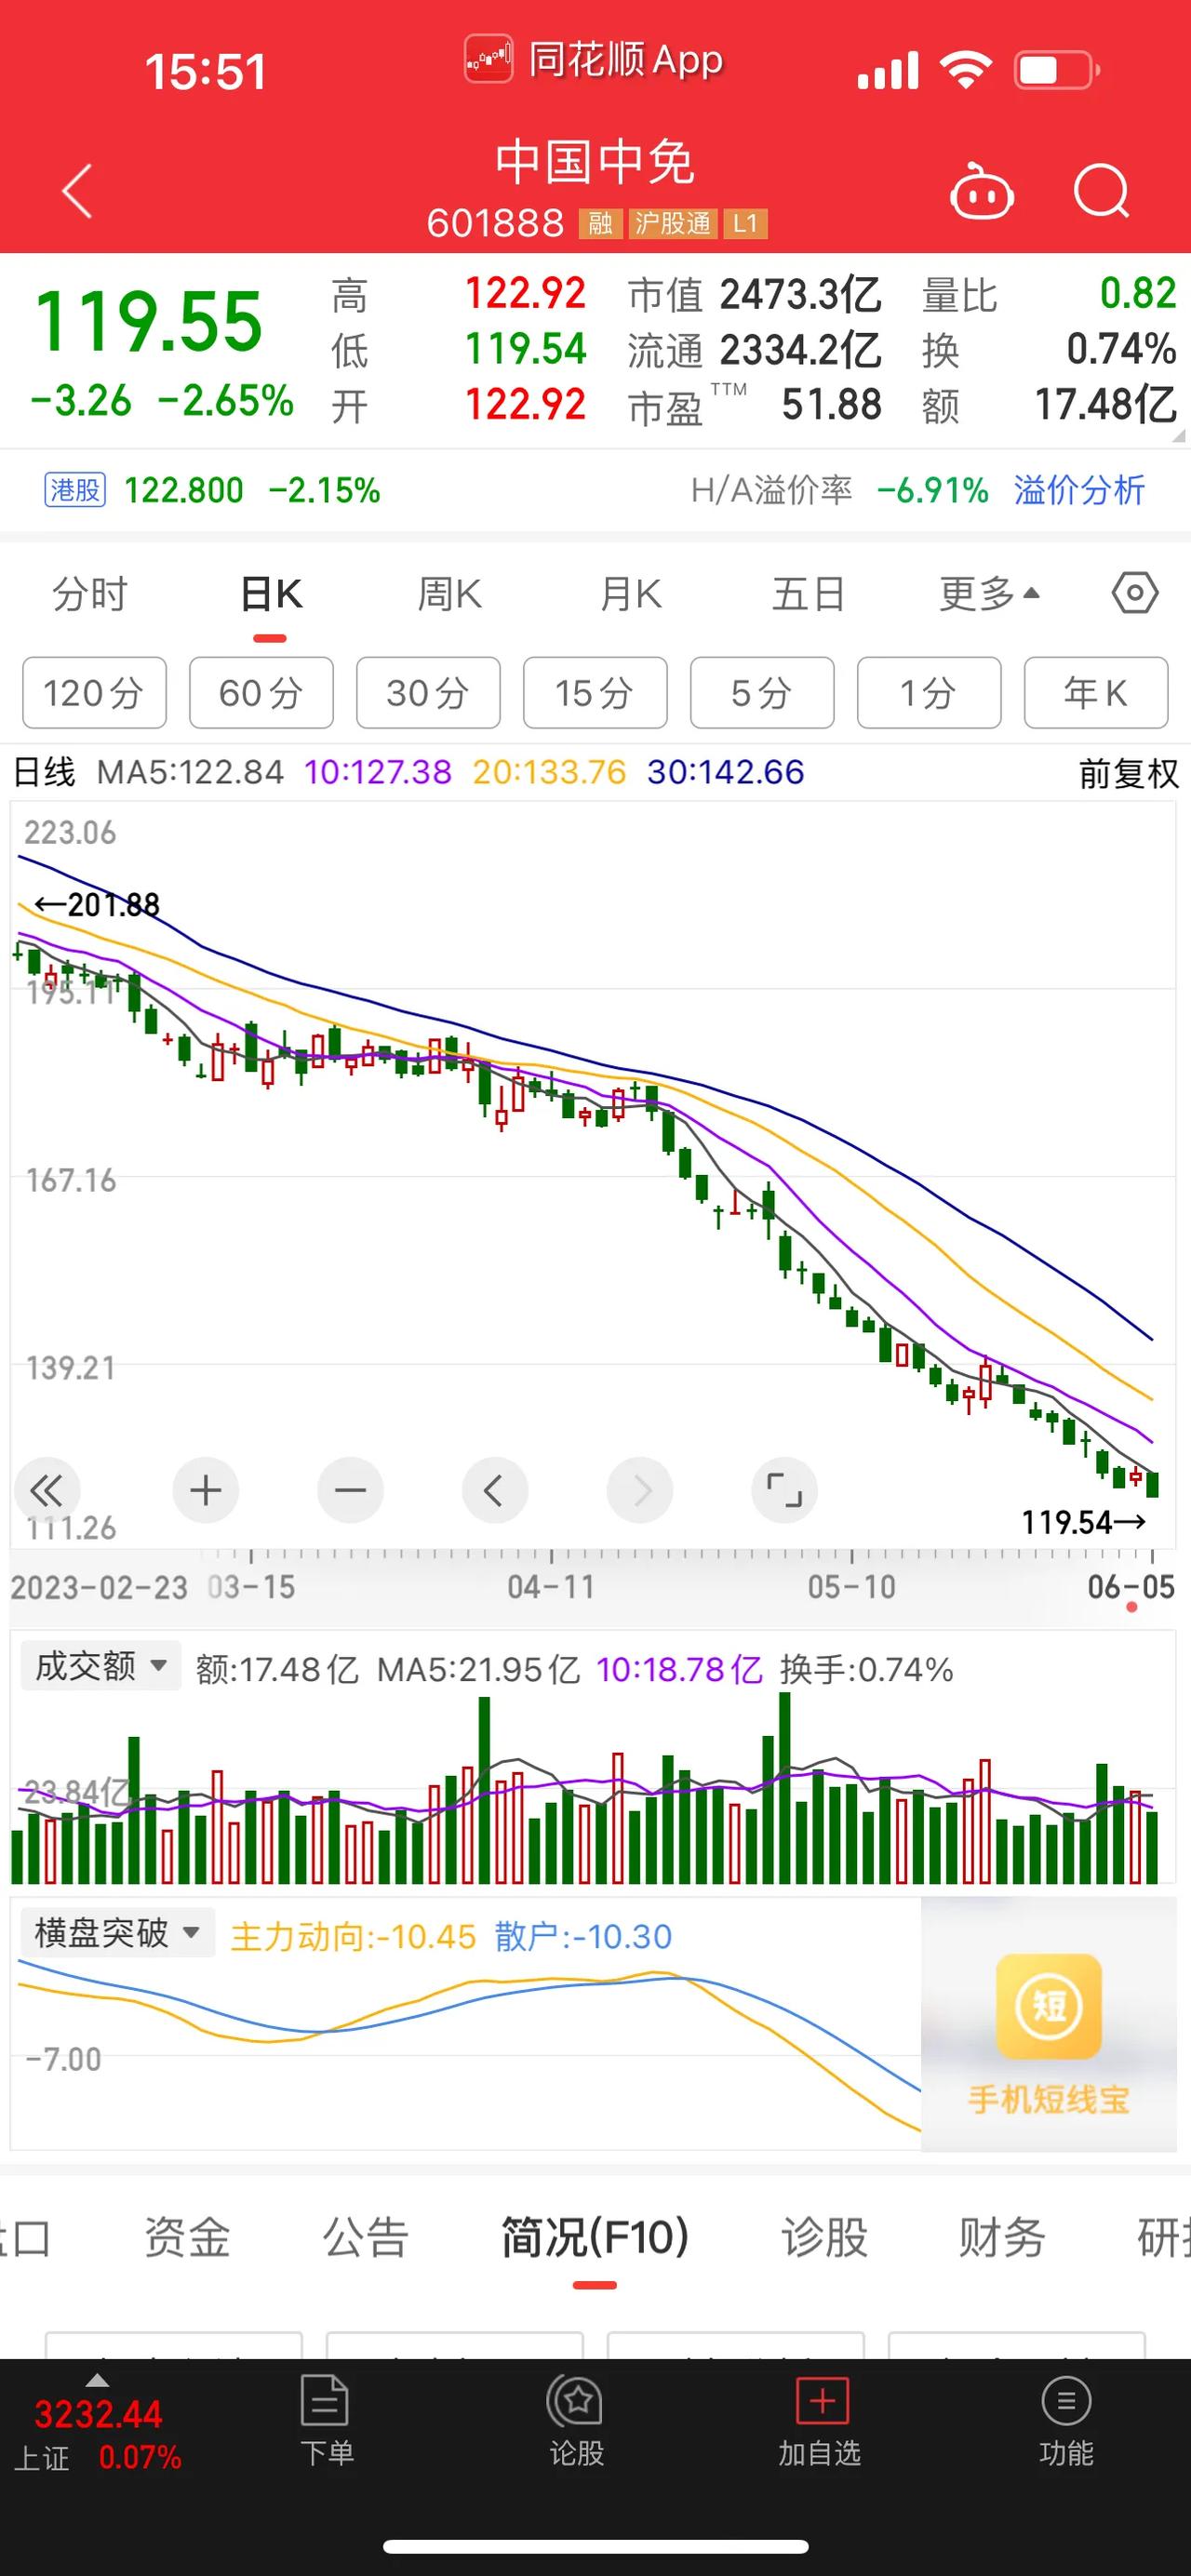
Task: Tap MA5:122.84 moving average label
Action: click(190, 772)
